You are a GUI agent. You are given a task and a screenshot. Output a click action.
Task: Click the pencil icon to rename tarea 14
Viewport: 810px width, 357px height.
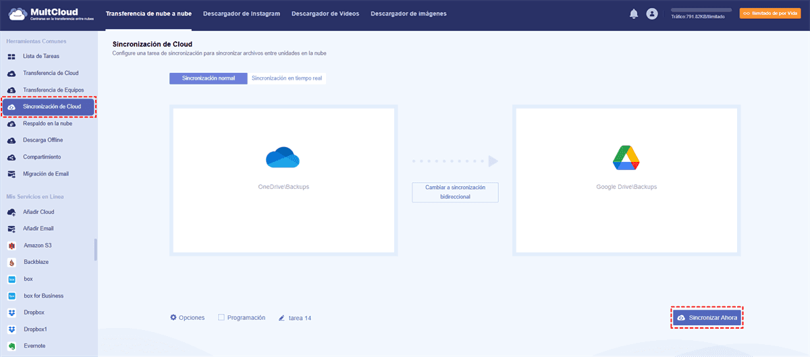click(282, 318)
